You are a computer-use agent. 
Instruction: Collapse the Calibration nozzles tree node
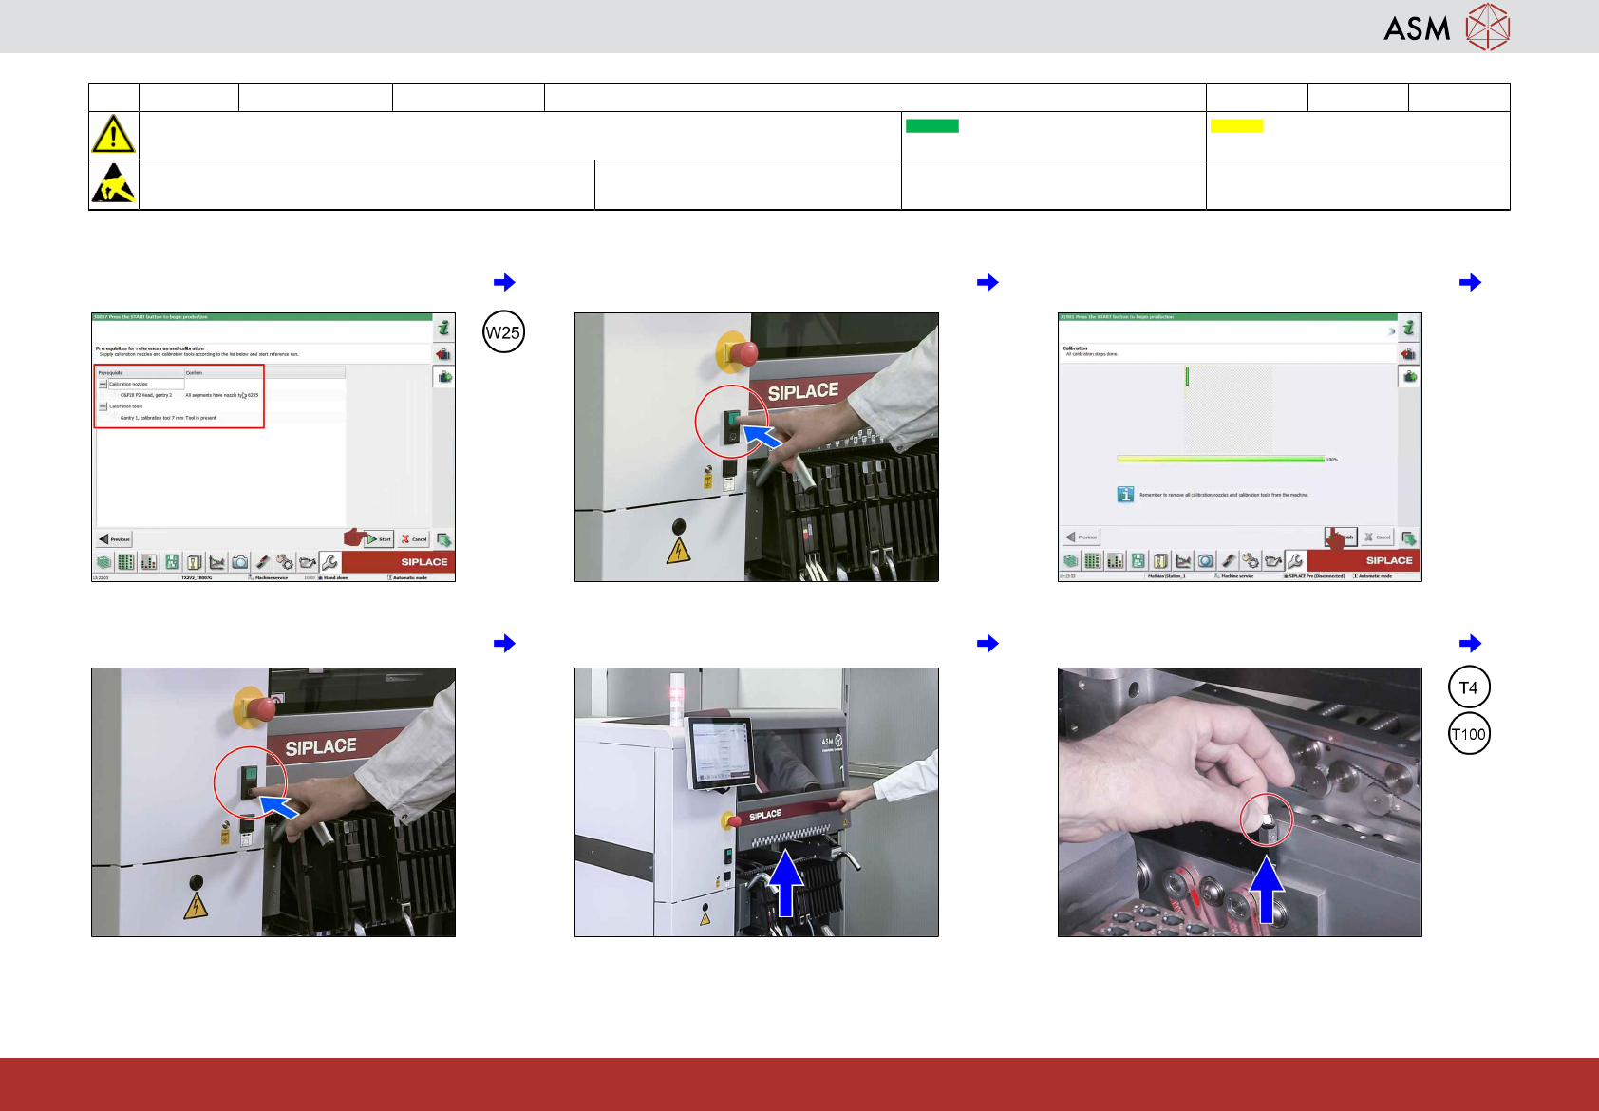click(x=103, y=385)
